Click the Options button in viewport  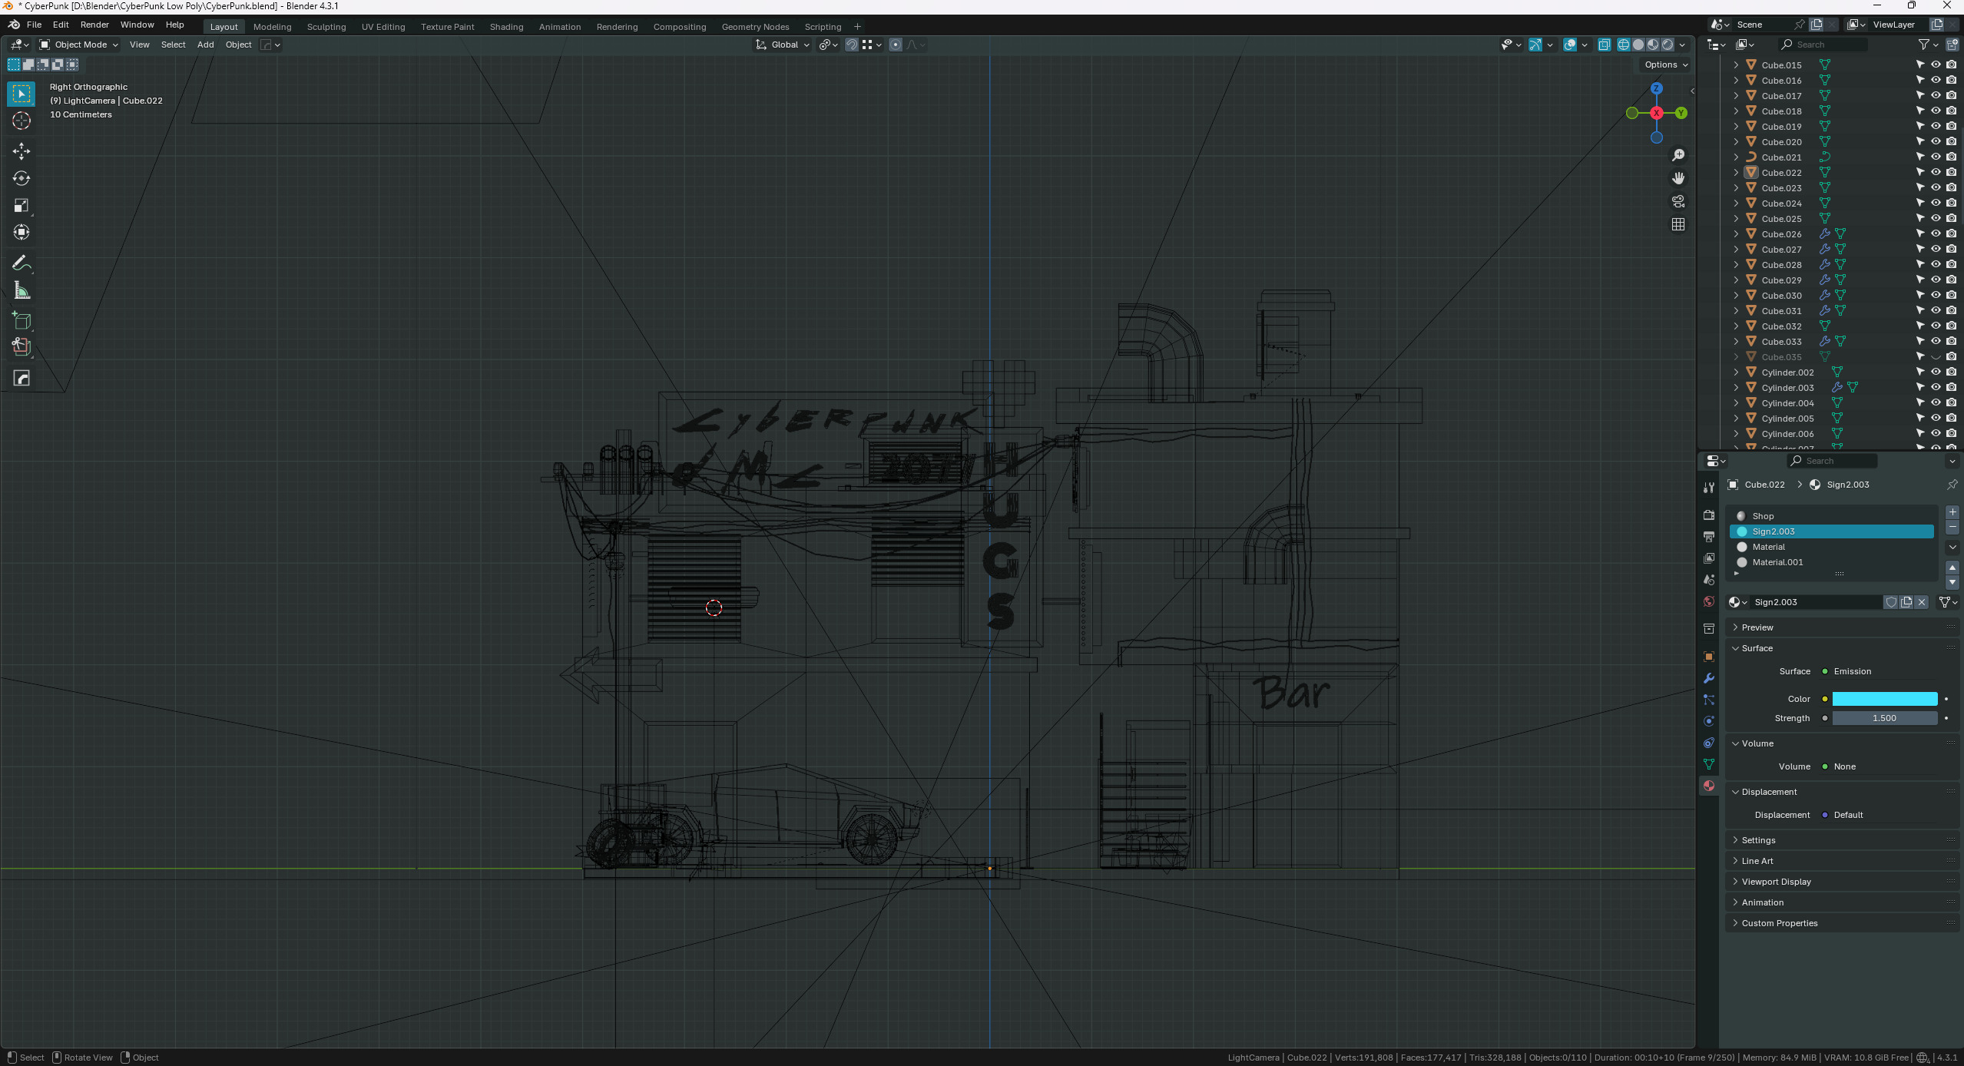point(1665,65)
